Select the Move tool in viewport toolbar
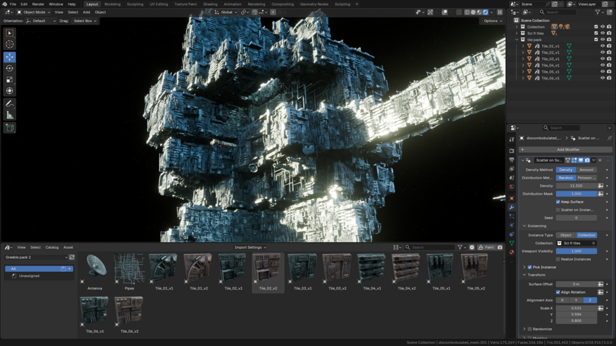 coord(9,57)
